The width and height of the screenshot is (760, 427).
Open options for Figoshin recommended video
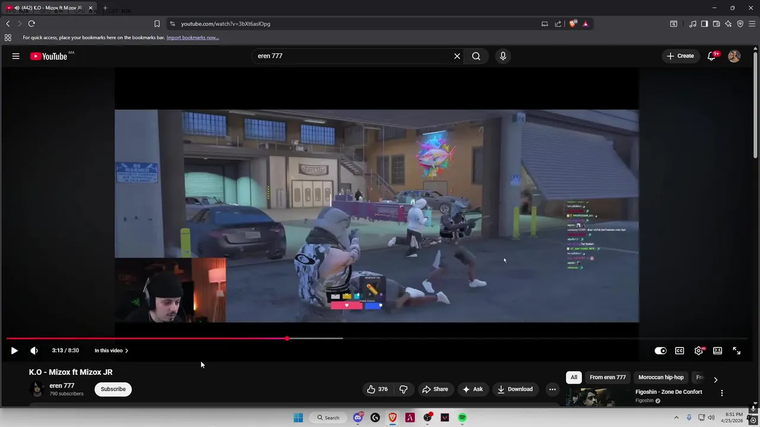[x=722, y=393]
